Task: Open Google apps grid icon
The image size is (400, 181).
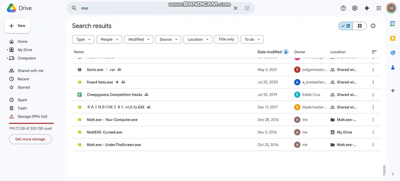Action: tap(379, 8)
